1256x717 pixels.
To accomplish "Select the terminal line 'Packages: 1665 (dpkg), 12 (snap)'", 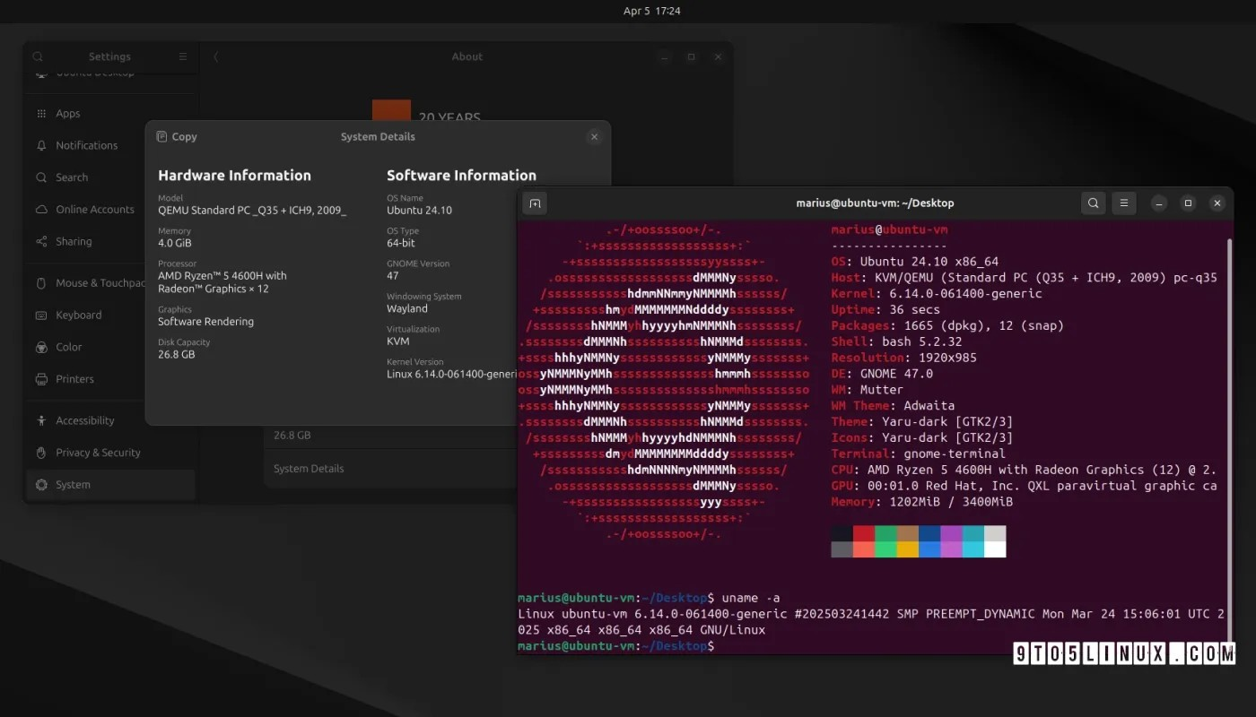I will pyautogui.click(x=947, y=325).
